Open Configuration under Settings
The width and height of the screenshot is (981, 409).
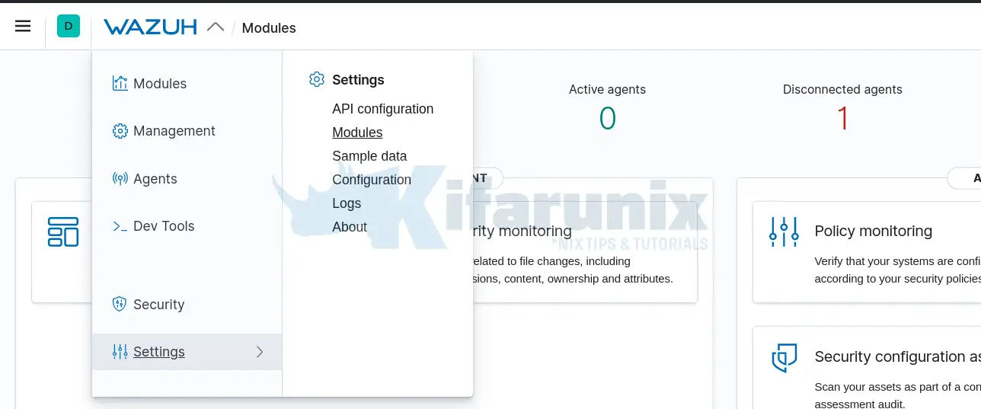click(x=372, y=180)
